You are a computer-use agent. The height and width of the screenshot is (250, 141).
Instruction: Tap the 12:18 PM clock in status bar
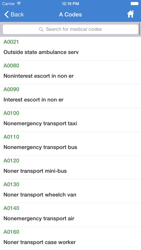[x=70, y=4]
